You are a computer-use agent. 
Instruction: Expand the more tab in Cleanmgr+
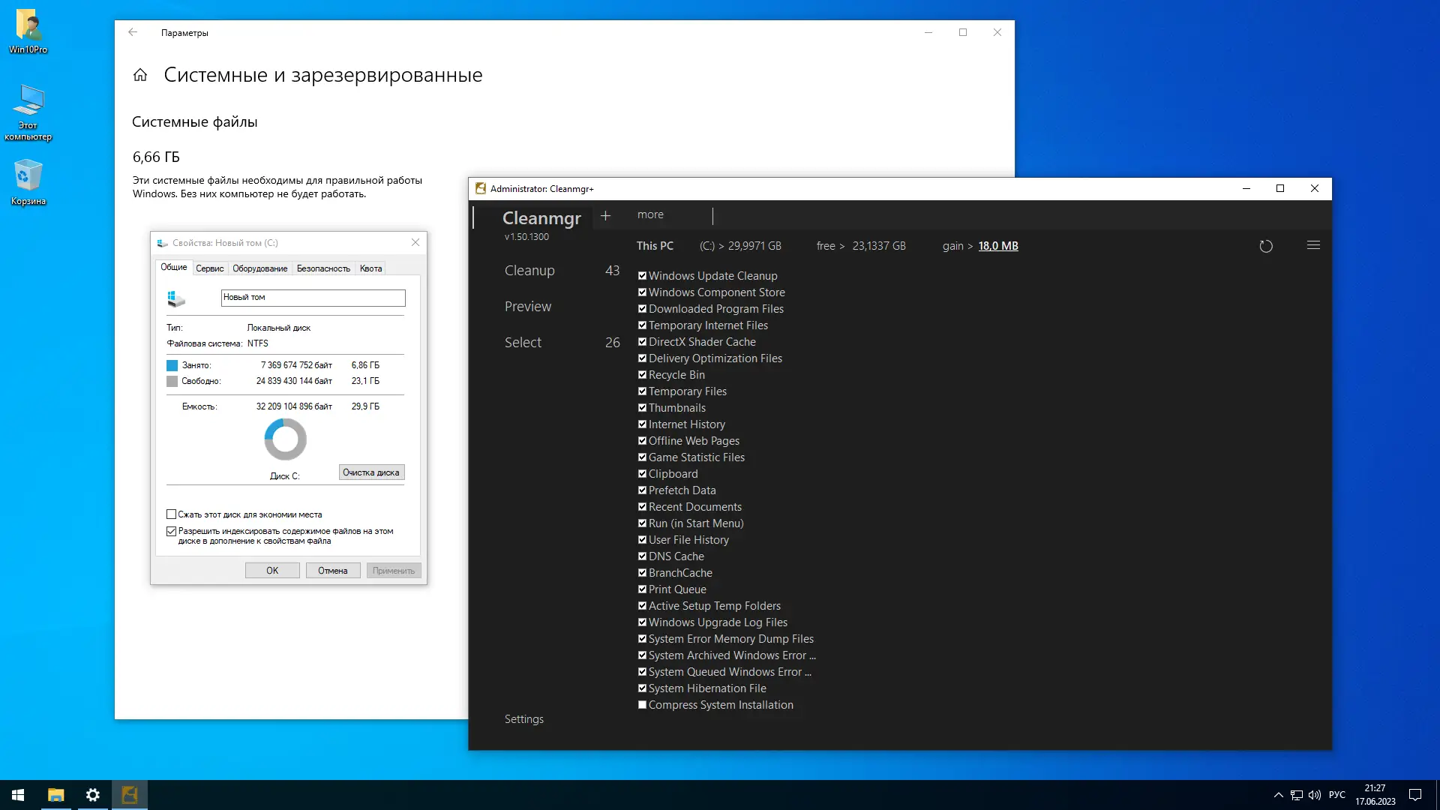[x=650, y=214]
